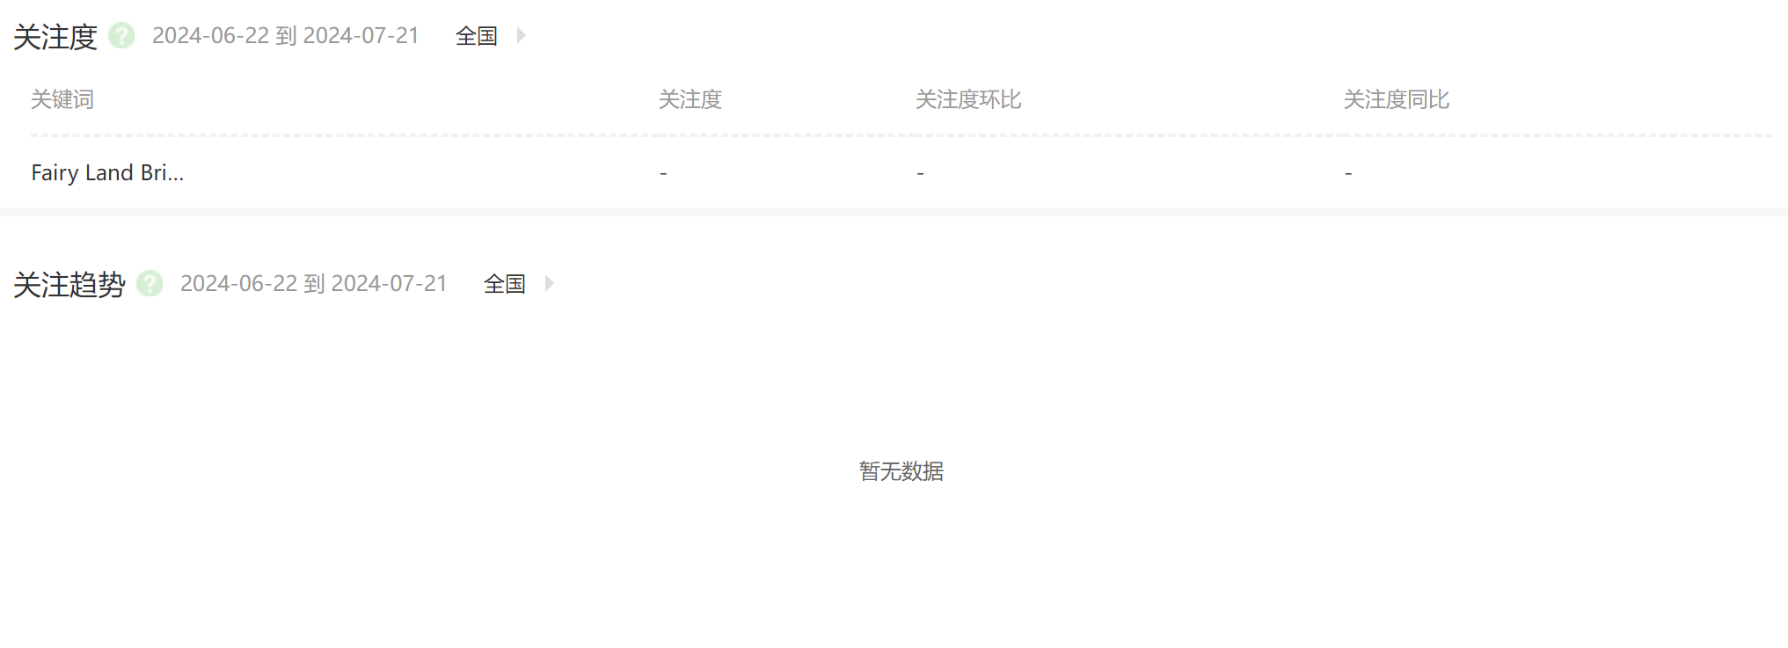Click the 关注度环比 value cell dash
Viewport: 1788px width, 648px height.
point(921,173)
